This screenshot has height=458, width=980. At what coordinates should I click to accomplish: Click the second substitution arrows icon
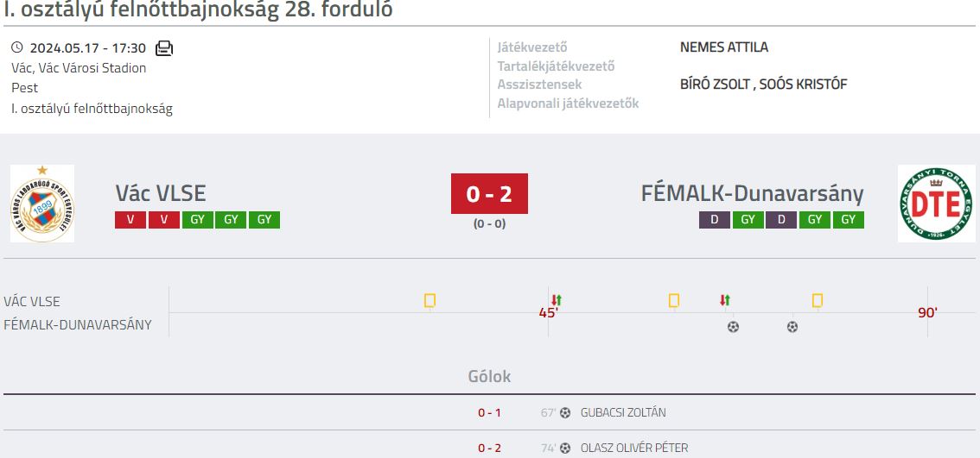[x=725, y=300]
